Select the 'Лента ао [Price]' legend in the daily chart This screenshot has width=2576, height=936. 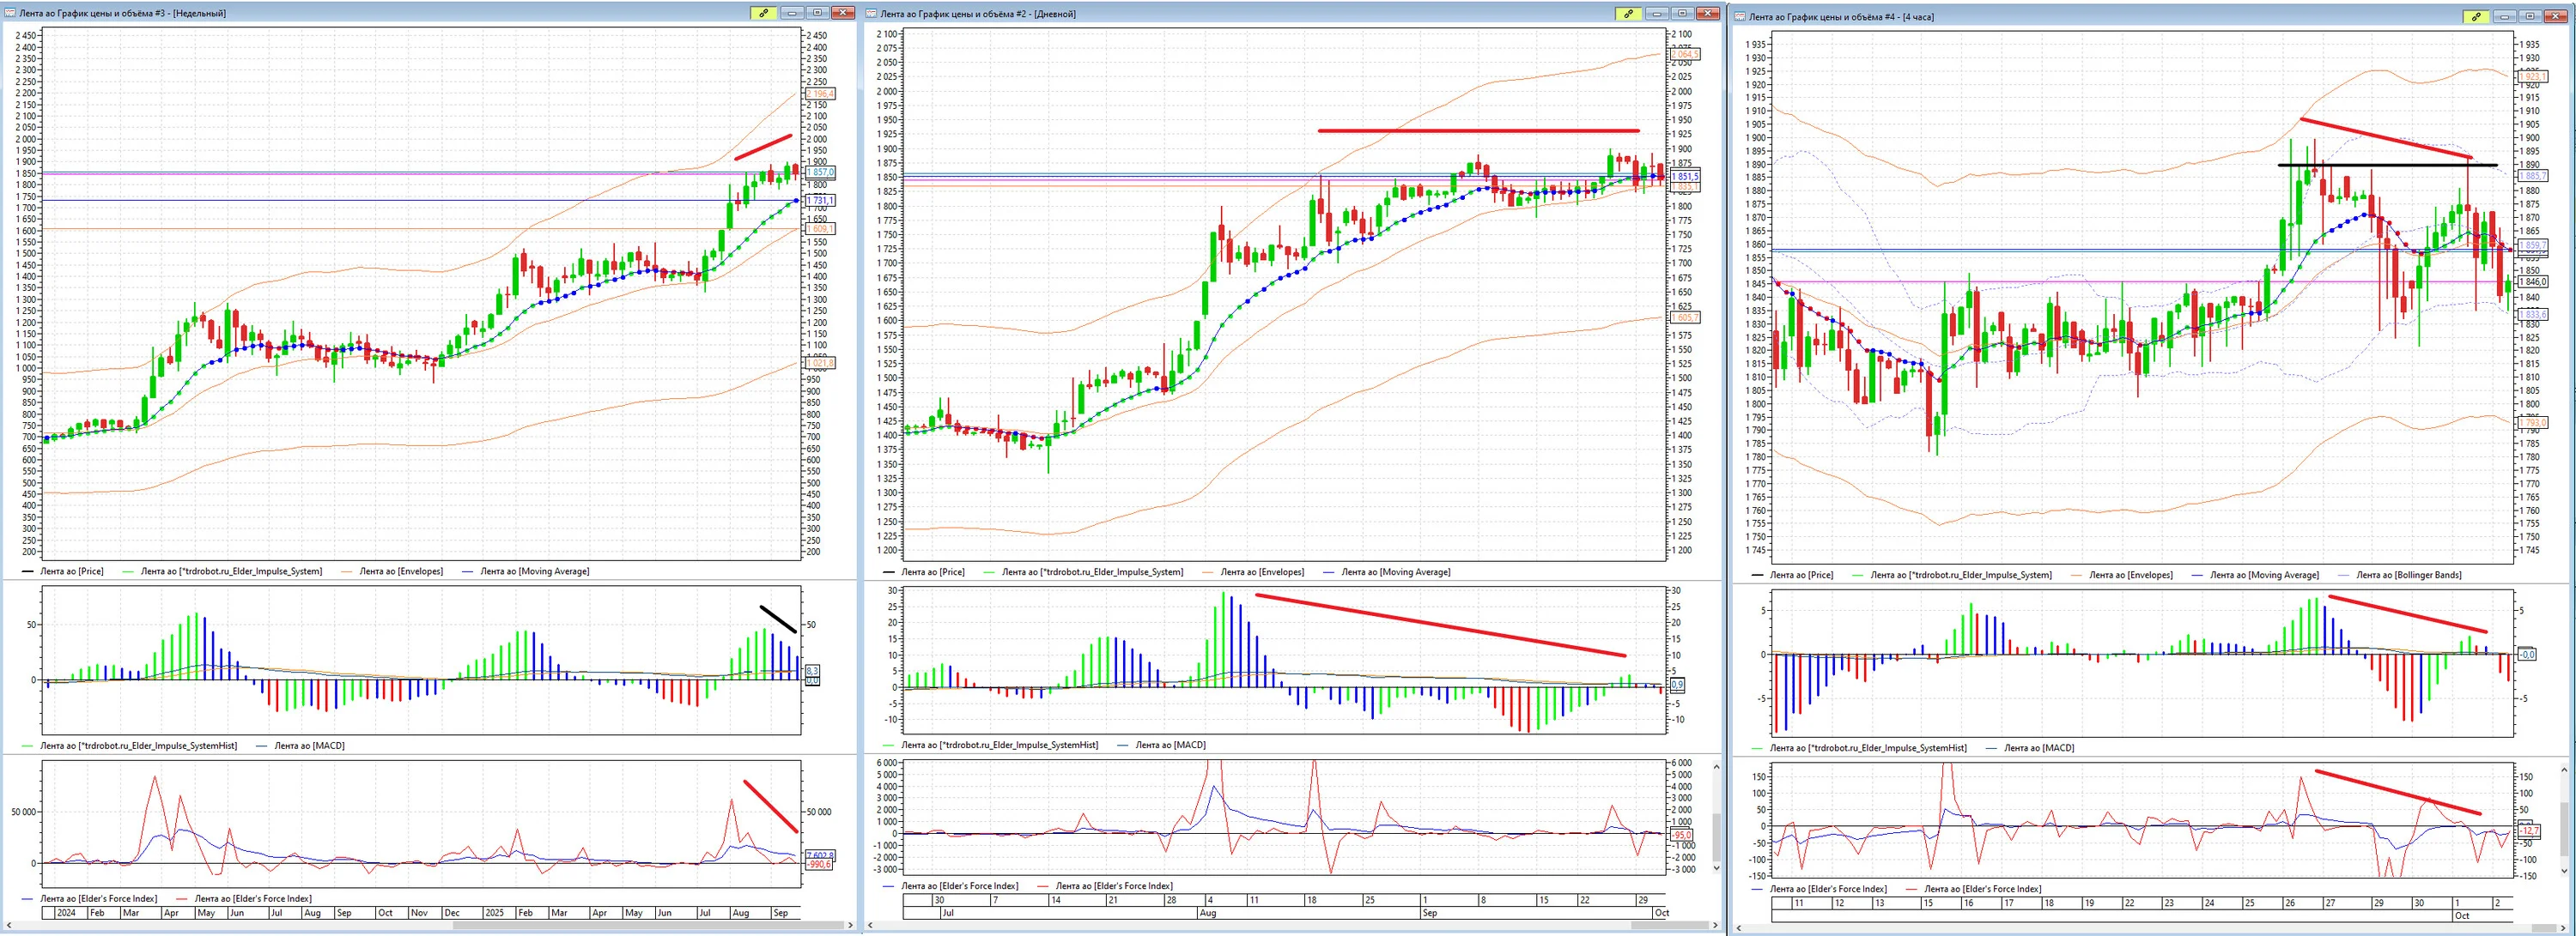933,571
